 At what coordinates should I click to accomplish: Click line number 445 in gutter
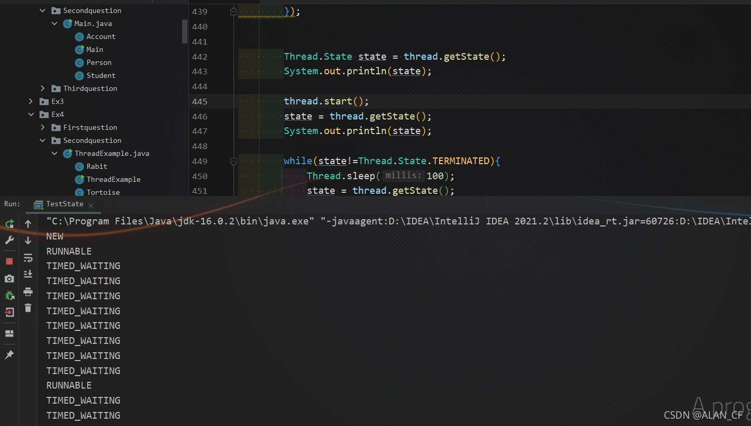coord(199,101)
